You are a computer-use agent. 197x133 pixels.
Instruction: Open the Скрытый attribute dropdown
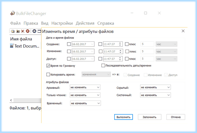155,87
